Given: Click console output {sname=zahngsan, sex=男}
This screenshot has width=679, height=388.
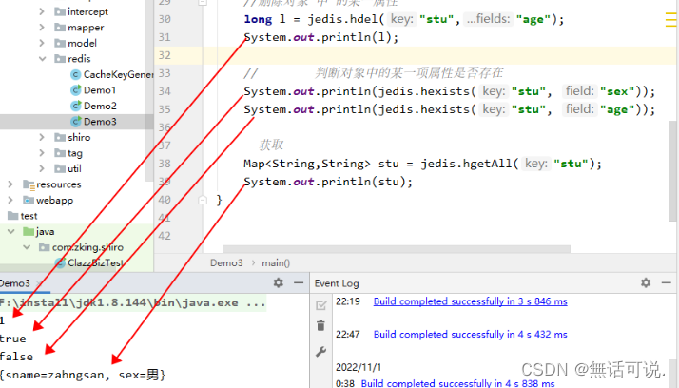Looking at the screenshot, I should 83,375.
